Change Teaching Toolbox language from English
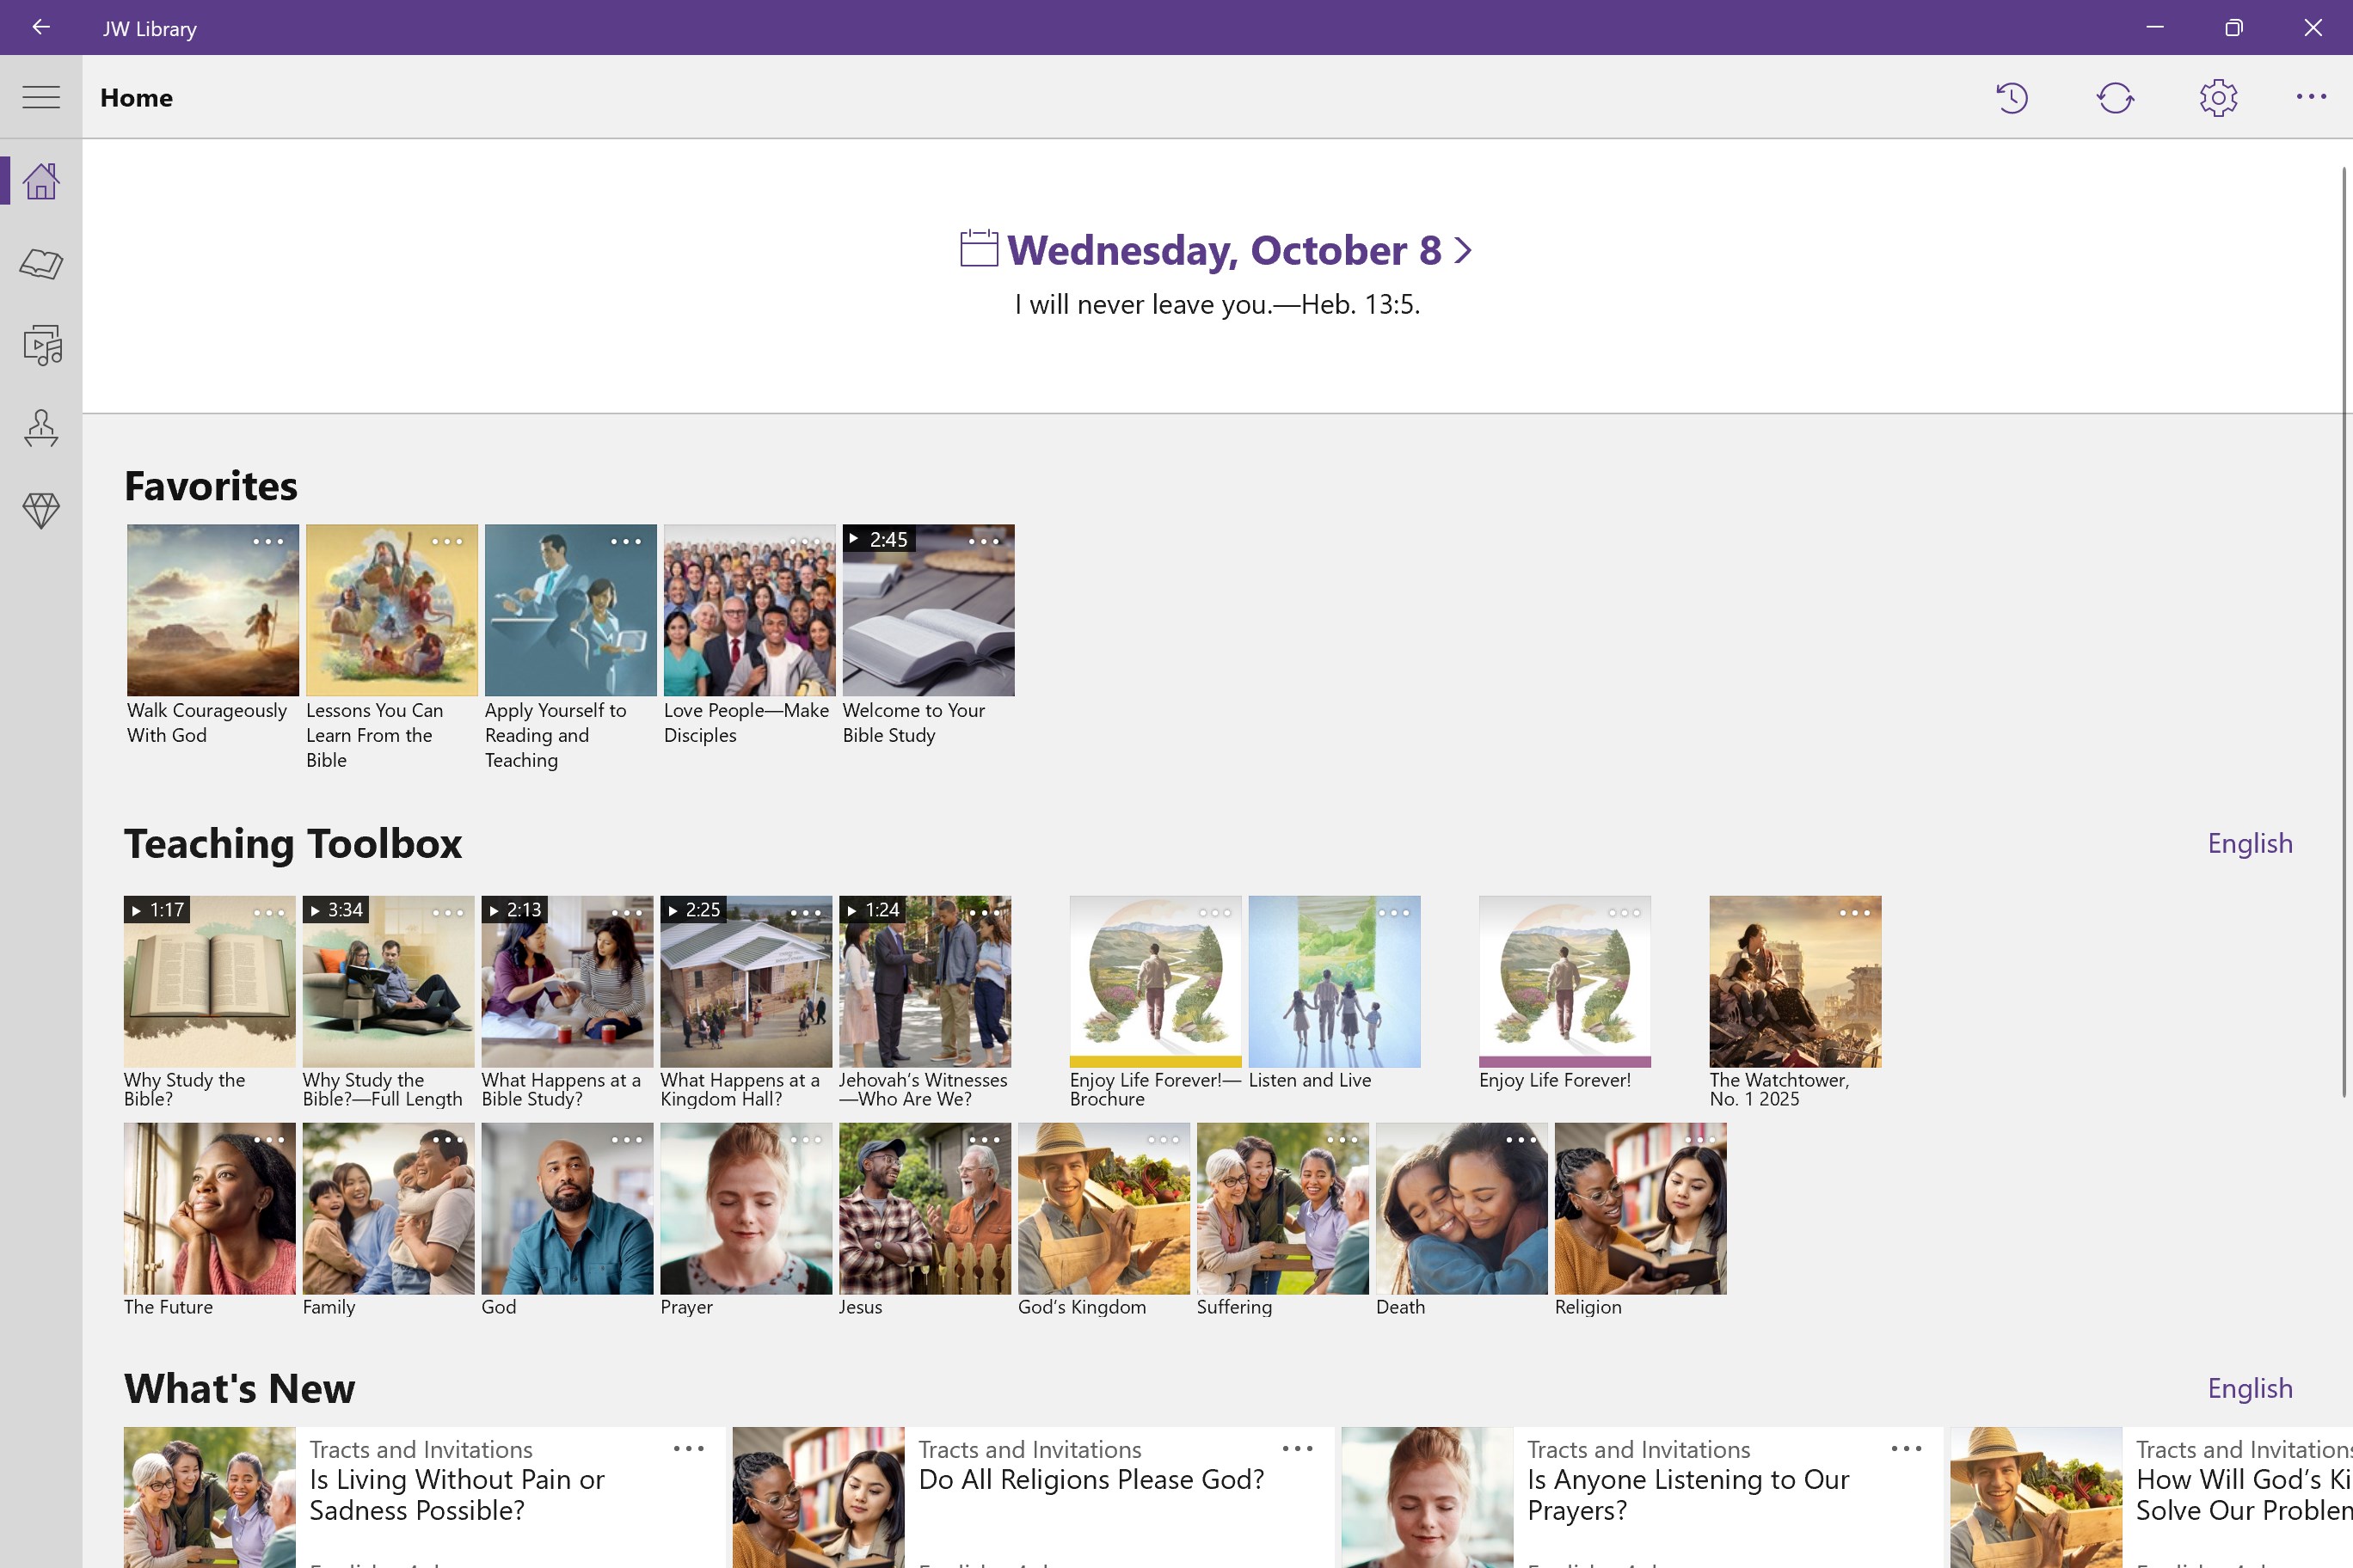 (2249, 843)
